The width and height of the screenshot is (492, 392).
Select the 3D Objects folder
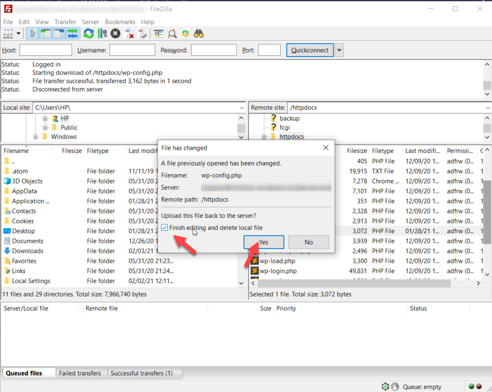27,181
